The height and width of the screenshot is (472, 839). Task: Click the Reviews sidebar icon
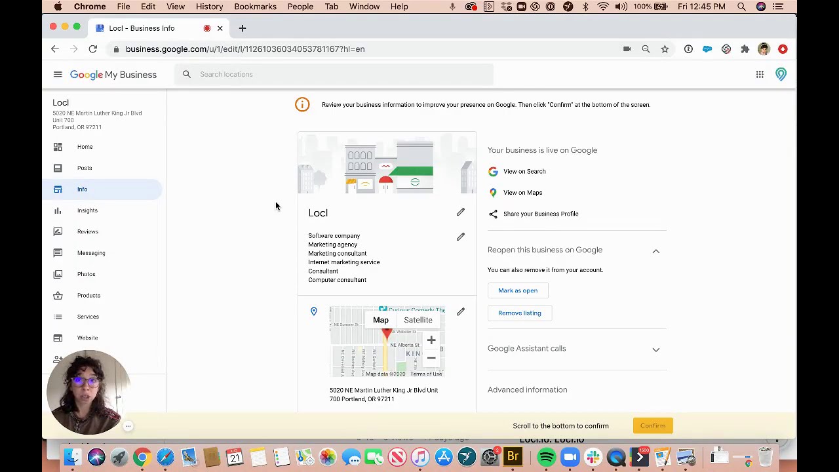(x=58, y=231)
